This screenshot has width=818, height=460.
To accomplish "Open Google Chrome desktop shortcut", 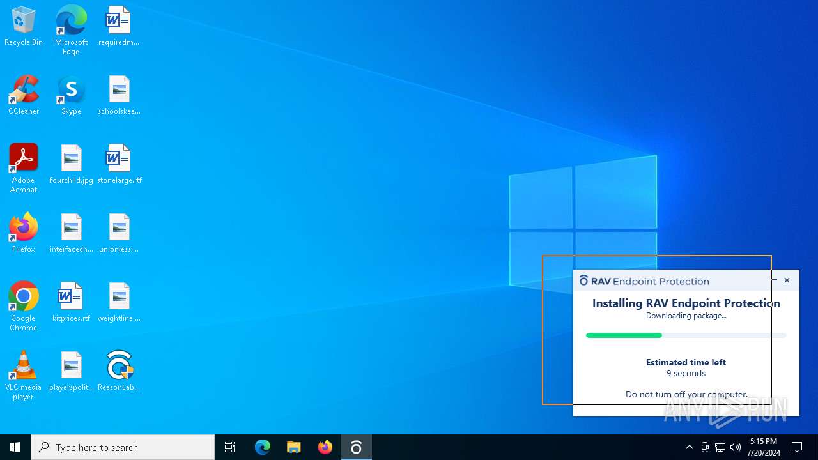I will (24, 307).
